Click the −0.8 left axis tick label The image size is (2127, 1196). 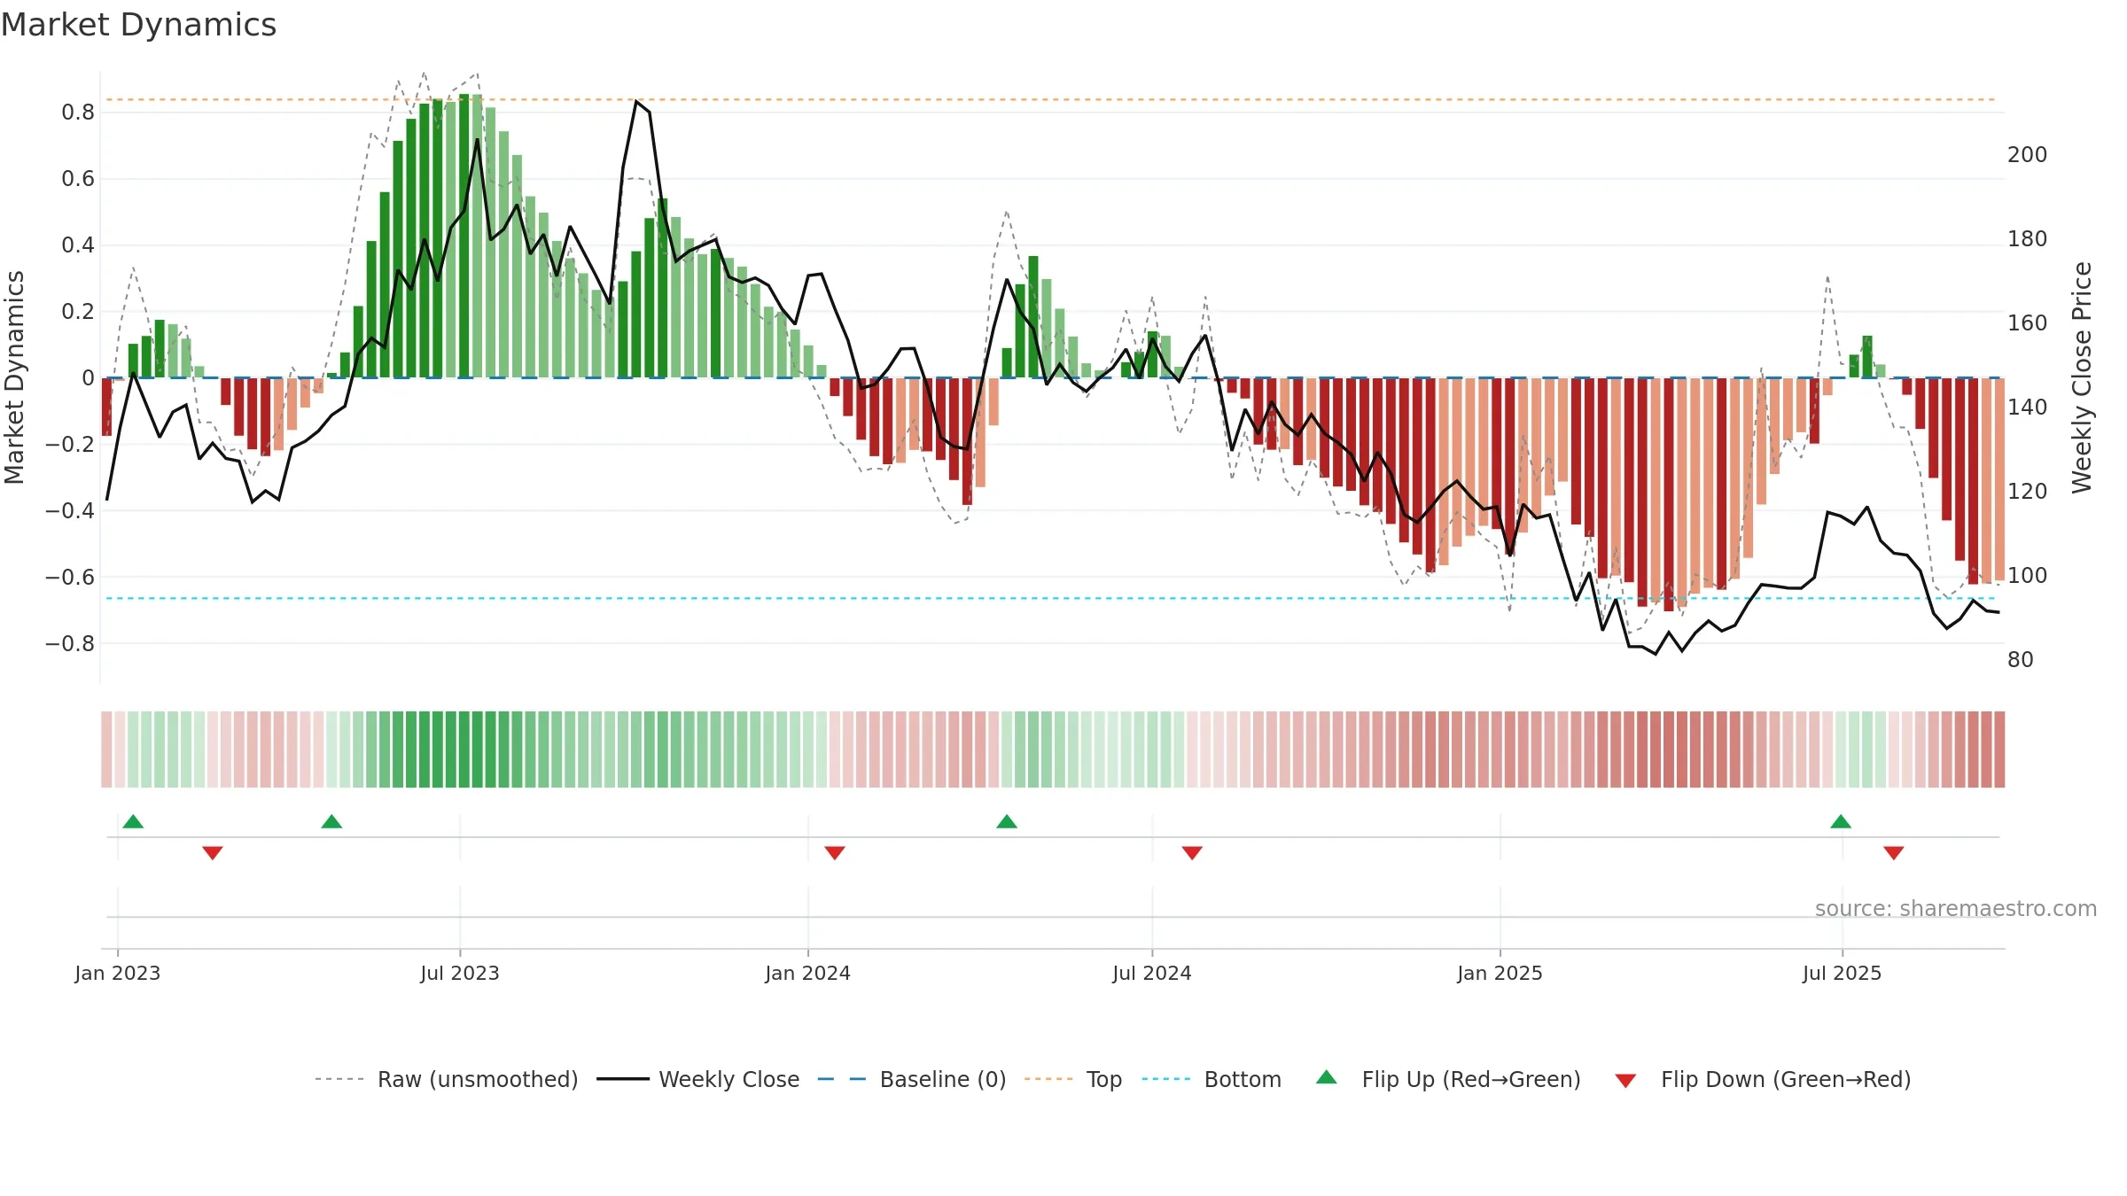(x=70, y=643)
